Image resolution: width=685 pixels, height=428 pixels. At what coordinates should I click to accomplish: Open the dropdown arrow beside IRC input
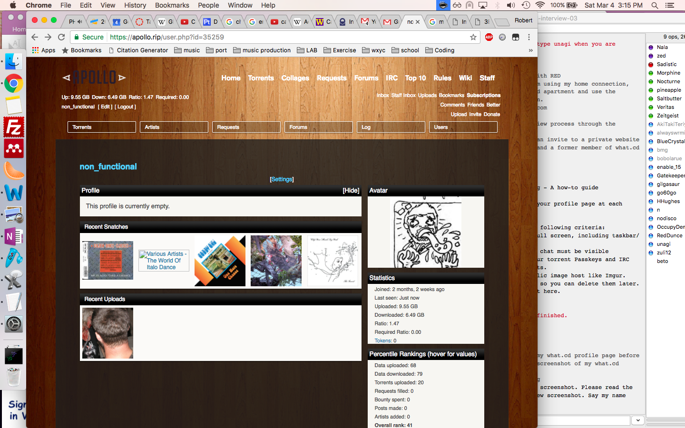[638, 420]
